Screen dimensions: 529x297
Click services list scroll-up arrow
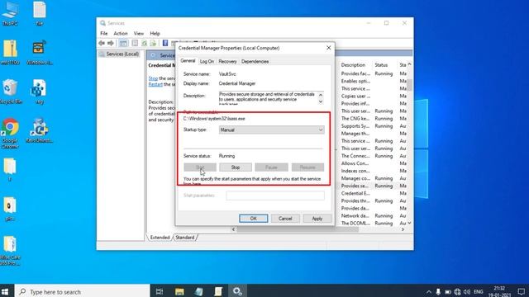pyautogui.click(x=410, y=64)
